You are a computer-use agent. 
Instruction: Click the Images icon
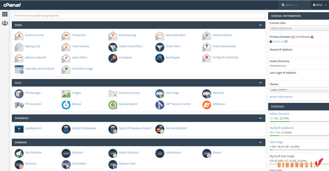pos(66,94)
